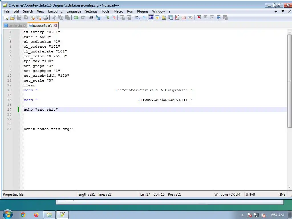Screen dimensions: 292x219
Task: Click the Replace toolbar icon
Action: coord(98,17)
